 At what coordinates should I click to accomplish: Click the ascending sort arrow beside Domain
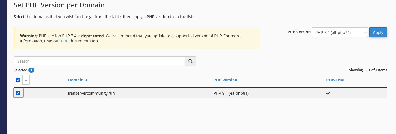[x=87, y=80]
